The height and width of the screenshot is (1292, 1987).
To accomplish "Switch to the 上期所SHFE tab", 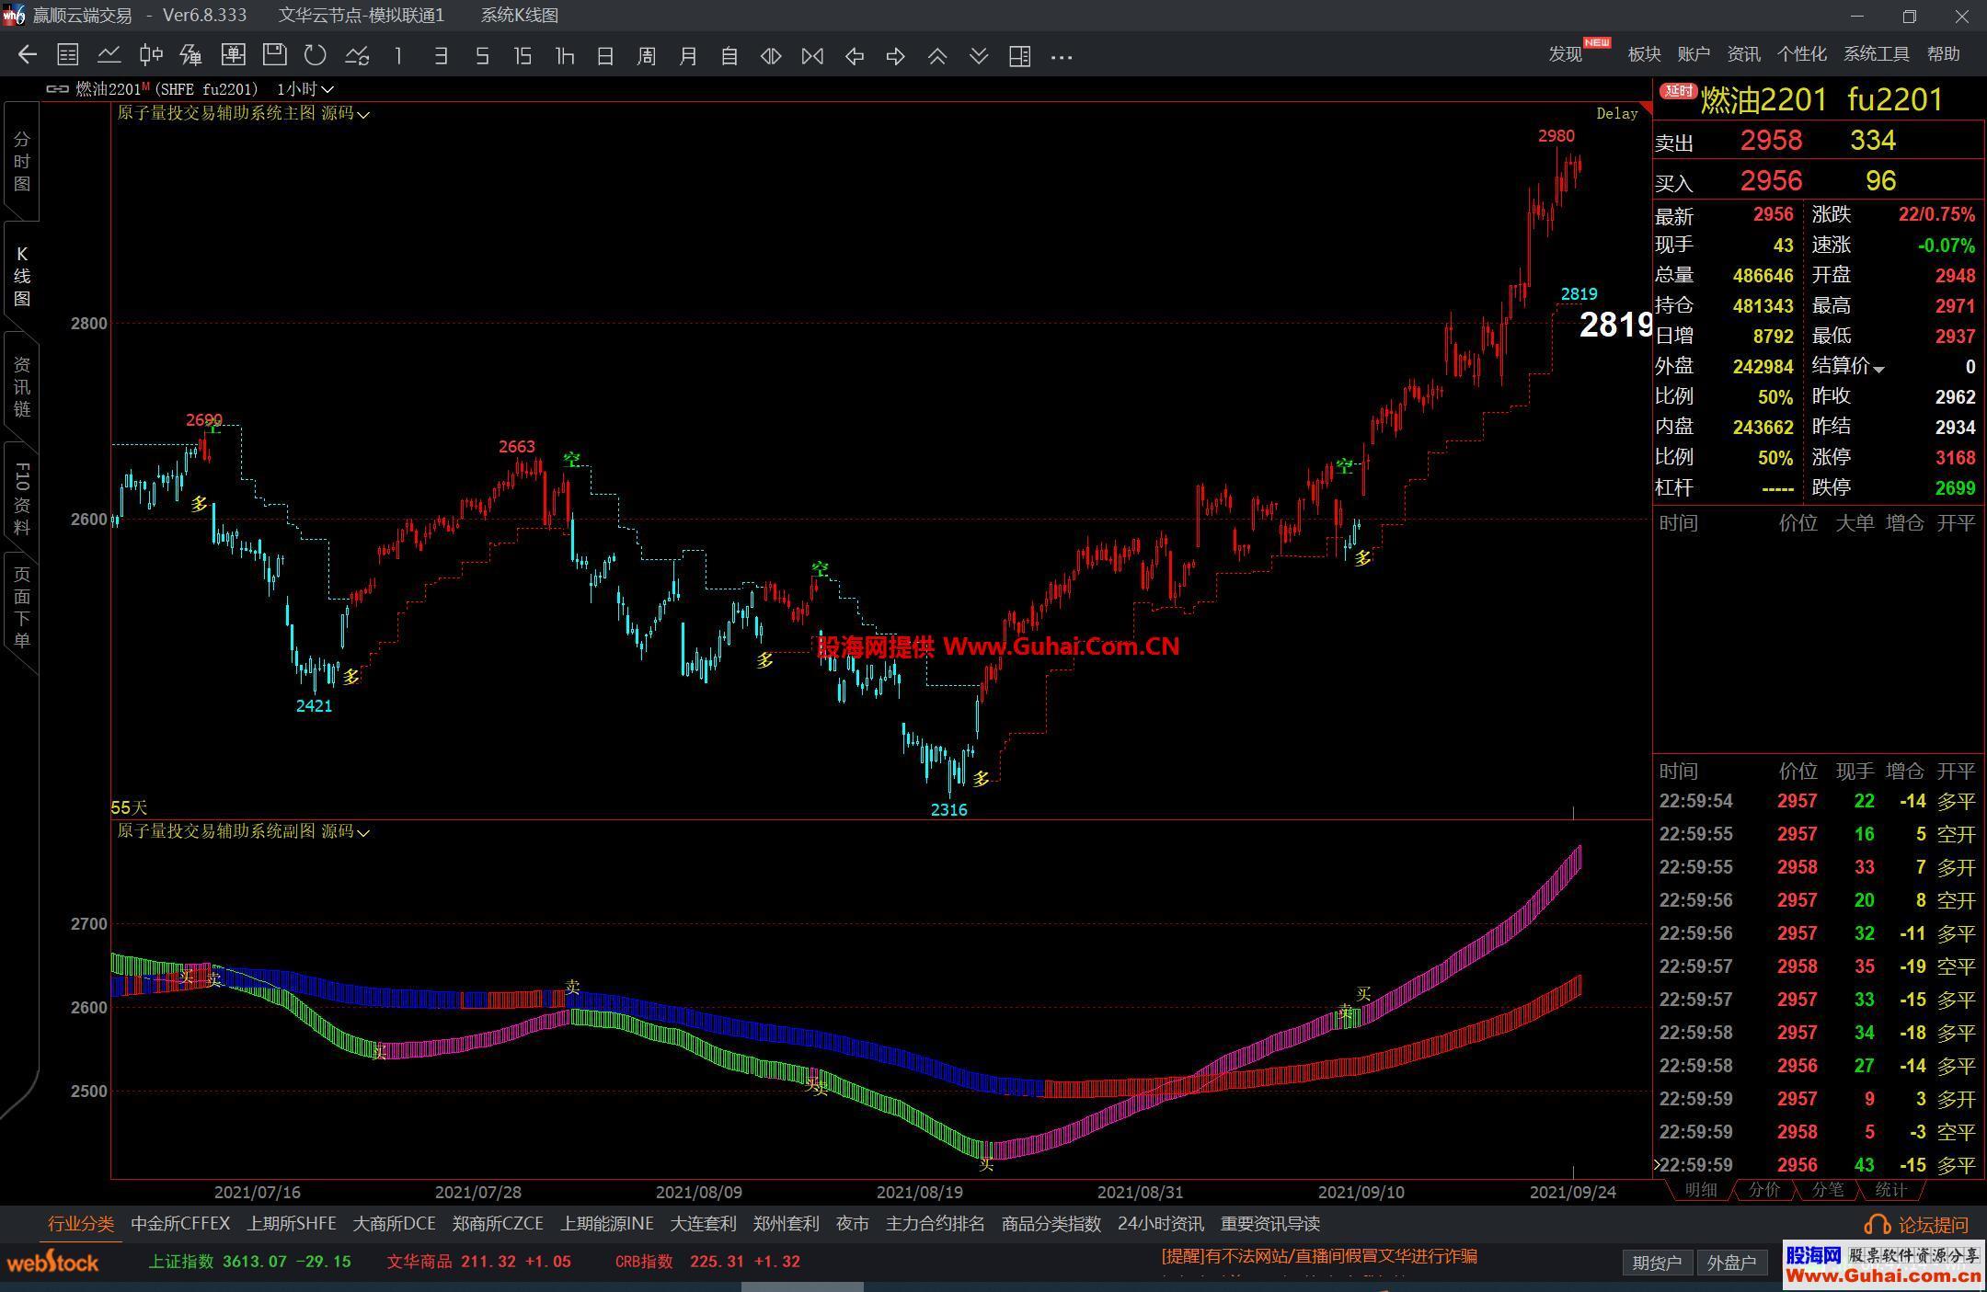I will (x=291, y=1224).
